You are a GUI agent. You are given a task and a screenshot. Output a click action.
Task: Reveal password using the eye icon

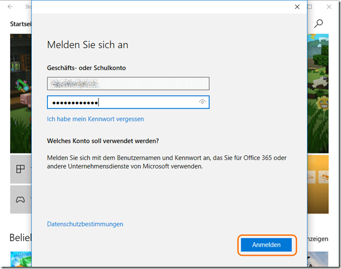coord(203,102)
